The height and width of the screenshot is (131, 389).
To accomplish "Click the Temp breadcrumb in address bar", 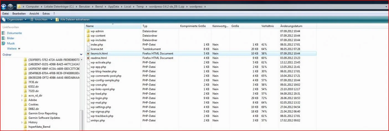I will click(x=140, y=6).
